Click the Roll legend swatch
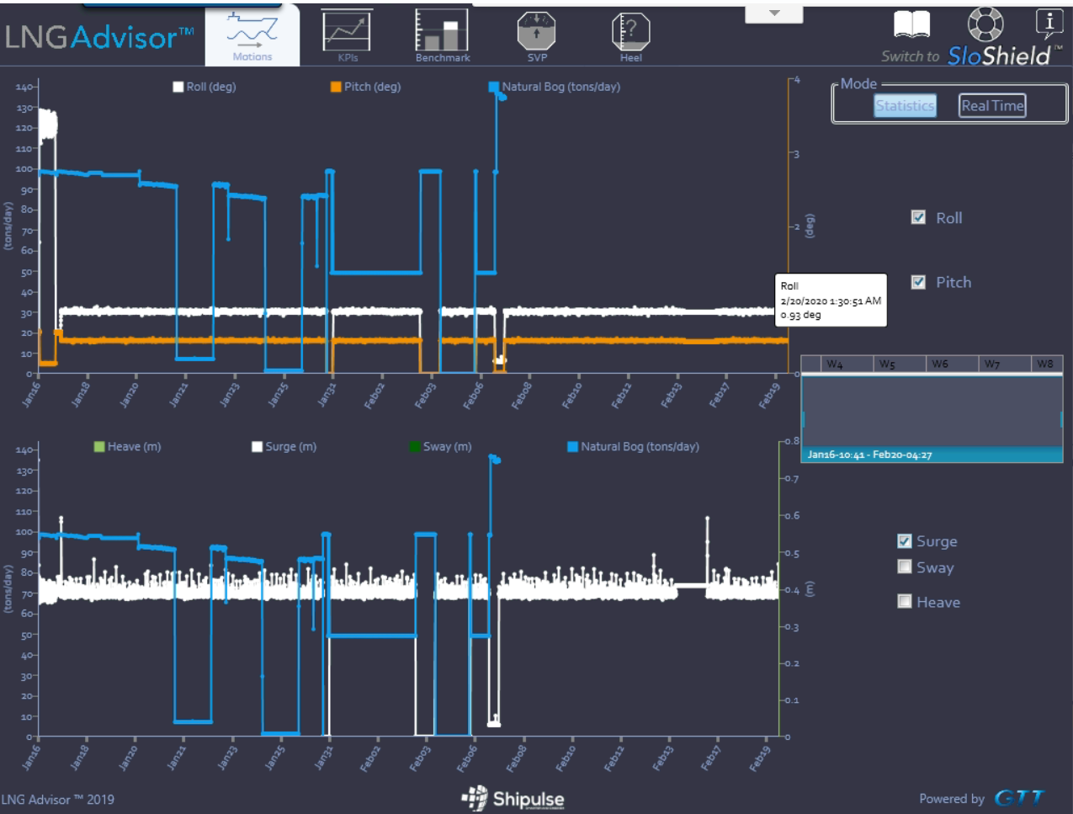The height and width of the screenshot is (814, 1073). pyautogui.click(x=178, y=87)
